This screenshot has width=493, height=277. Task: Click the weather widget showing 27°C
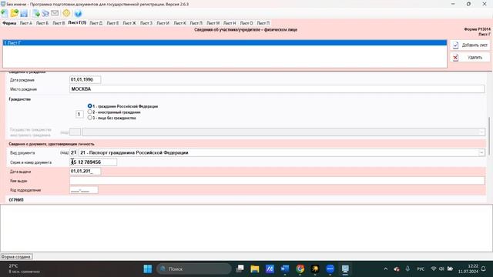(x=24, y=269)
